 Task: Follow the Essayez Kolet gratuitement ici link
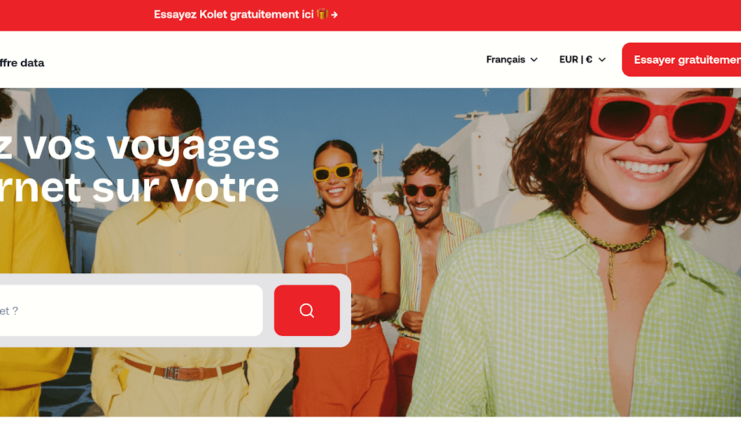click(234, 14)
